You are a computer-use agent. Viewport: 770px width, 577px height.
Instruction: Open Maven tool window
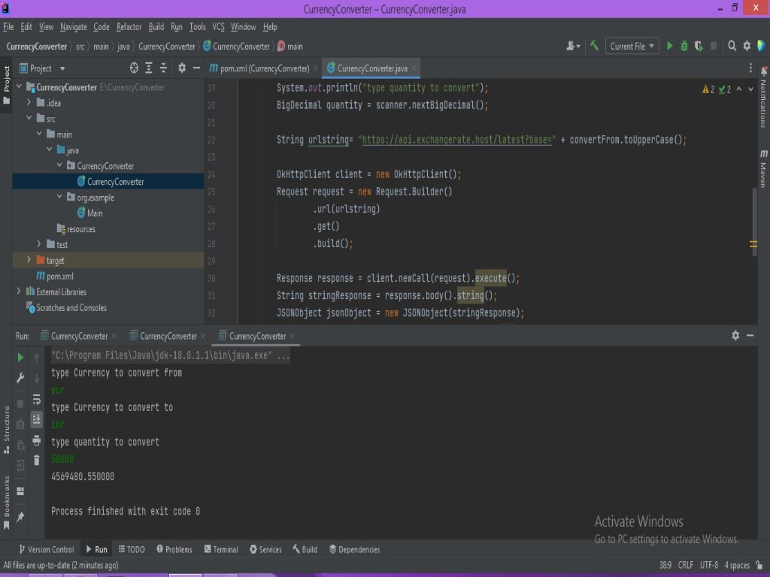point(763,168)
